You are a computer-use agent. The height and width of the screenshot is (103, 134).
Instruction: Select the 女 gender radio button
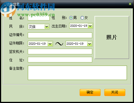click(x=82, y=18)
